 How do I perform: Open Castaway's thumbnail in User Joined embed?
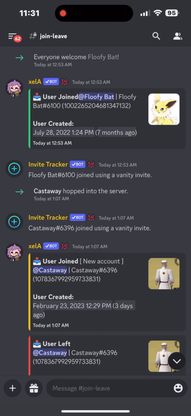coord(164,274)
